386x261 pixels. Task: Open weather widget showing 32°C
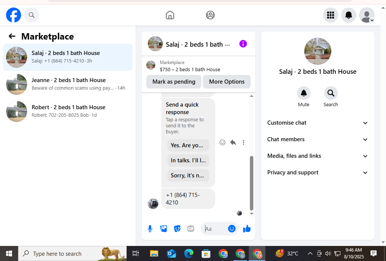pyautogui.click(x=287, y=253)
